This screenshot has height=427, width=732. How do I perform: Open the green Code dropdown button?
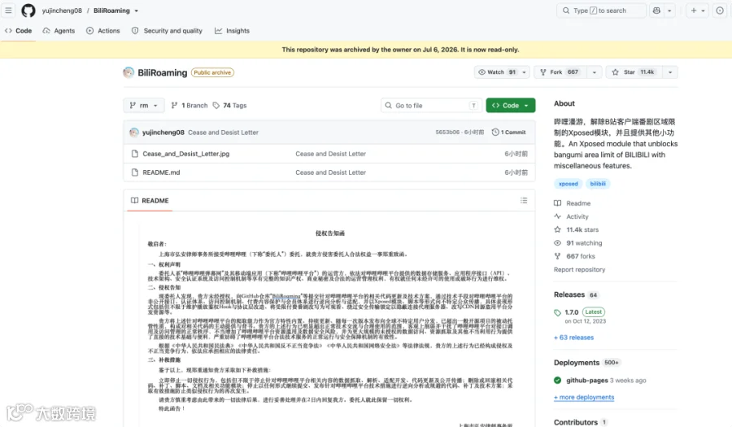click(x=510, y=106)
